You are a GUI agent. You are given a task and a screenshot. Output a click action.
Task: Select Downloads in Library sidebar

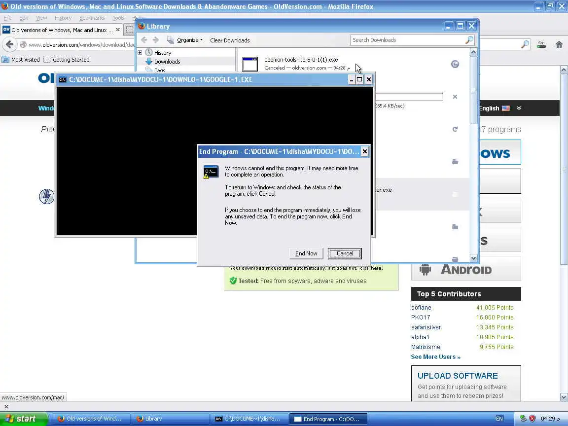point(167,62)
